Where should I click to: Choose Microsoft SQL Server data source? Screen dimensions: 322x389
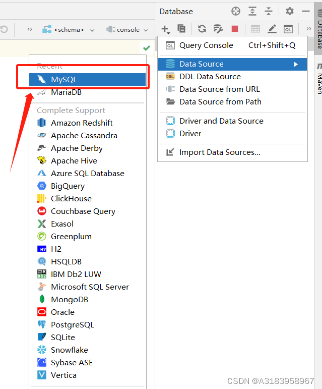[x=87, y=287]
